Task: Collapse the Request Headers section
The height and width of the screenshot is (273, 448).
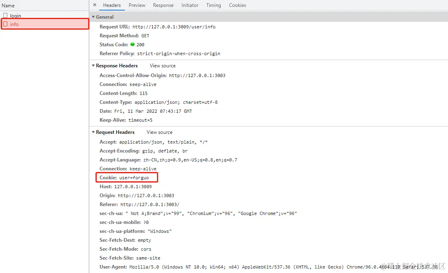Action: tap(93, 132)
